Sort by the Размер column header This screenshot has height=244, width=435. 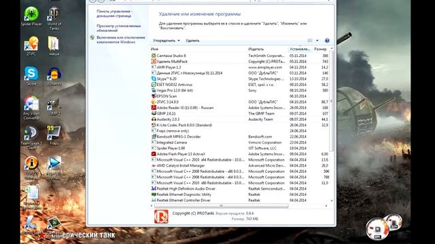[321, 49]
